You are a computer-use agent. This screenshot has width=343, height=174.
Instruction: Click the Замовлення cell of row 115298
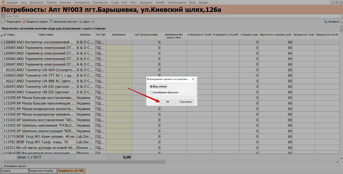pyautogui.click(x=119, y=98)
